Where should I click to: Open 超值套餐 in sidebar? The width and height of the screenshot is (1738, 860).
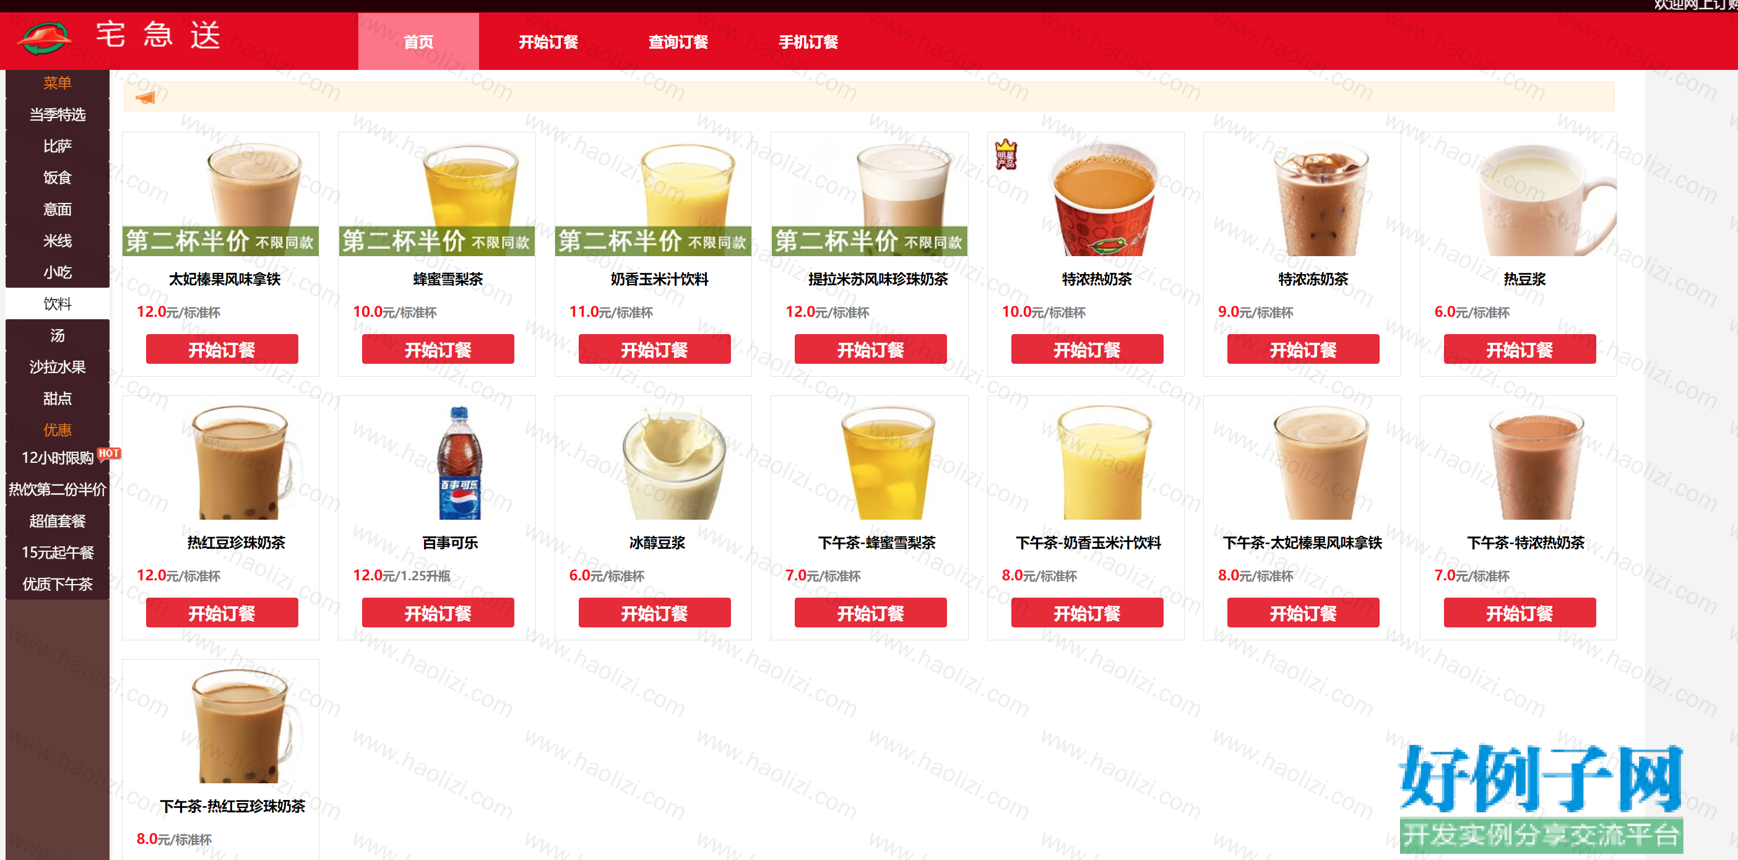(58, 522)
